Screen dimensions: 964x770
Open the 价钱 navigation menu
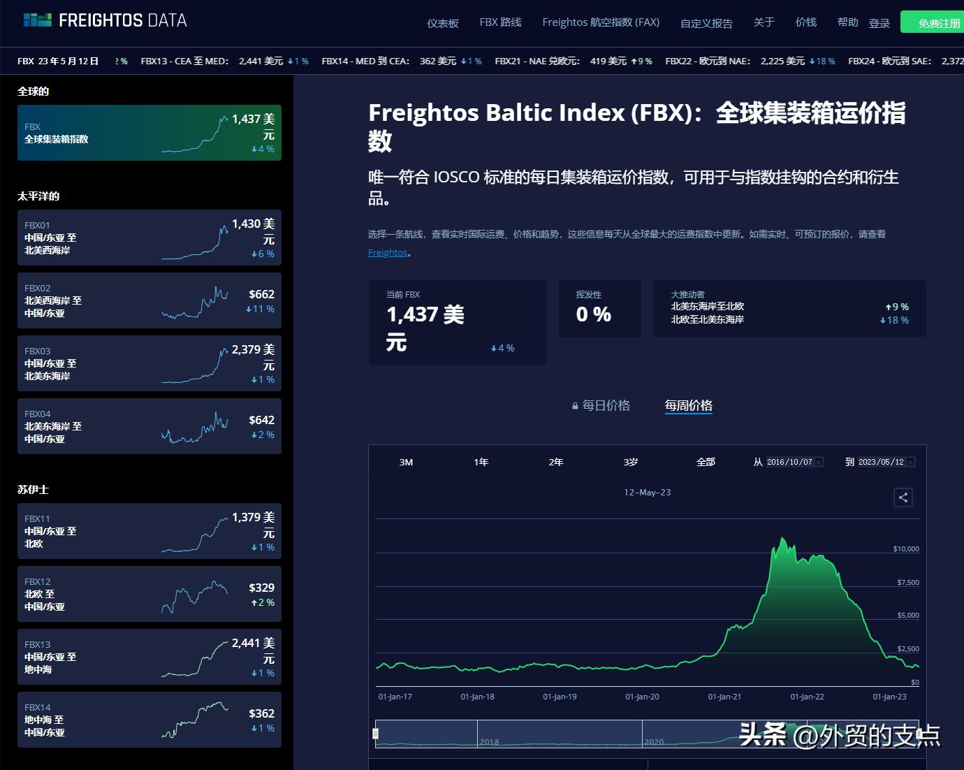click(x=805, y=22)
